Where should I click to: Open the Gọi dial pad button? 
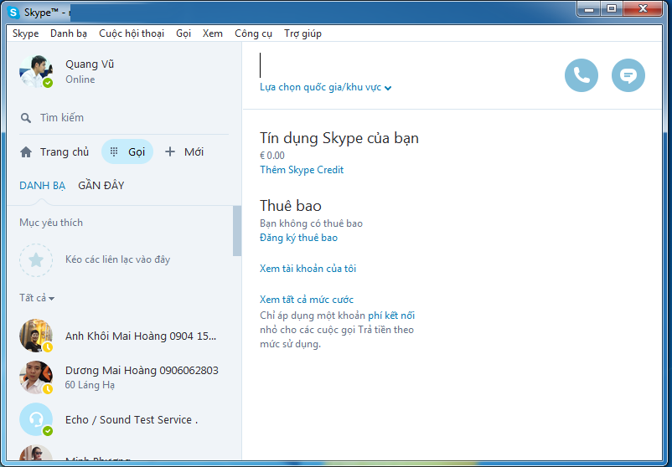pos(127,152)
